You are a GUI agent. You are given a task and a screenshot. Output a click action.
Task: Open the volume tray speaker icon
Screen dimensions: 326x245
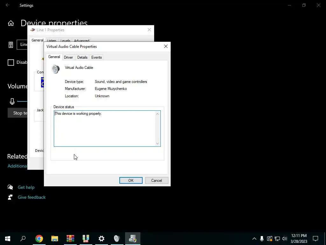click(285, 239)
